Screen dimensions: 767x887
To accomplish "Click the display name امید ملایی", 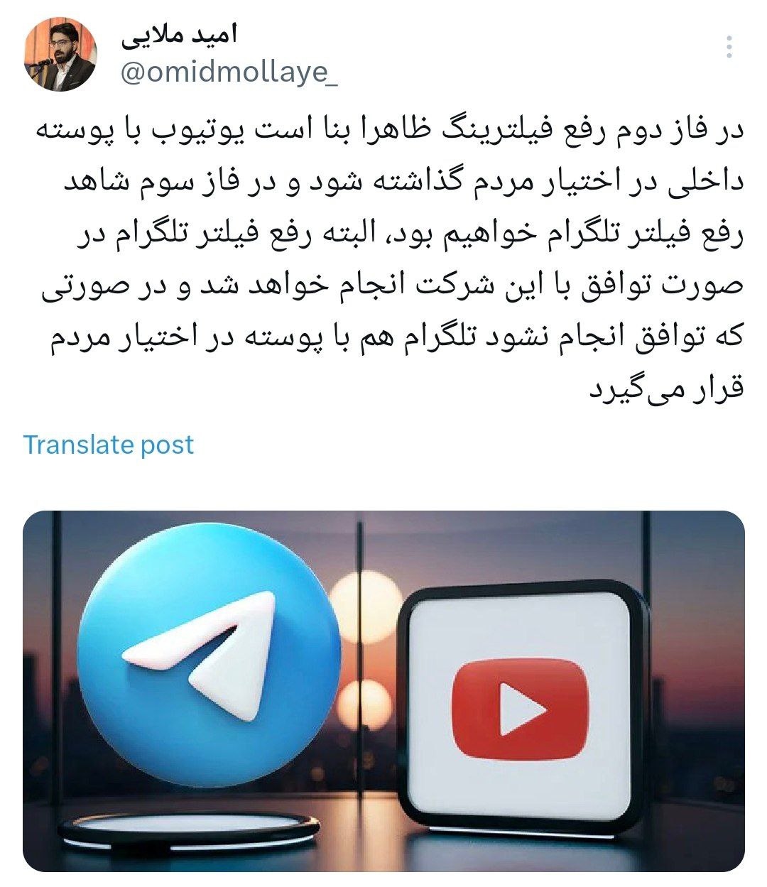I will pos(179,36).
